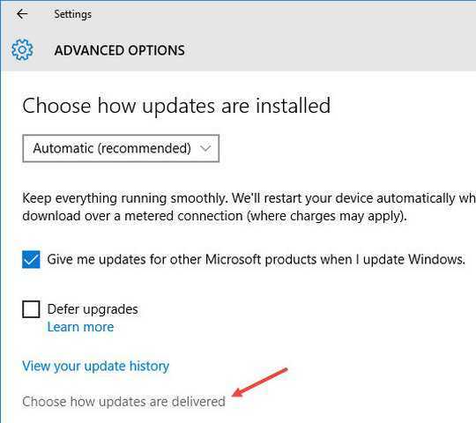Click the blue checkmark inside the checked box
The image size is (476, 423).
pos(31,260)
